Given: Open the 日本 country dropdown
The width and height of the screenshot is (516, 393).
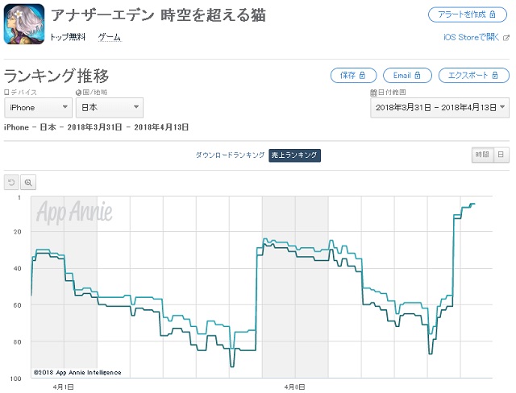Looking at the screenshot, I should pos(110,107).
